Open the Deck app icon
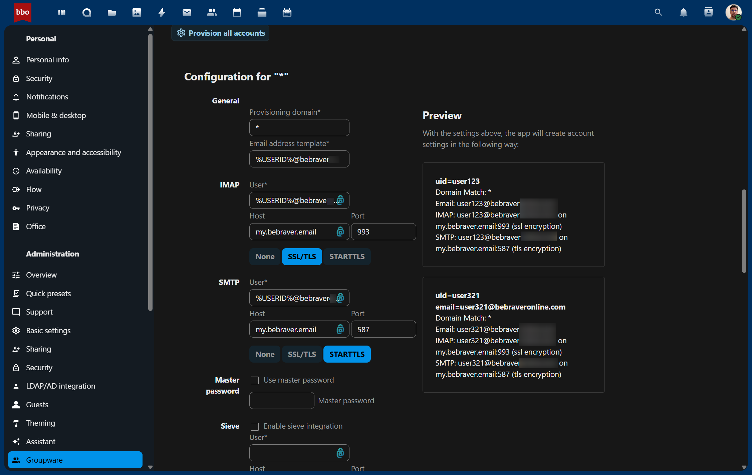This screenshot has width=752, height=475. point(262,13)
